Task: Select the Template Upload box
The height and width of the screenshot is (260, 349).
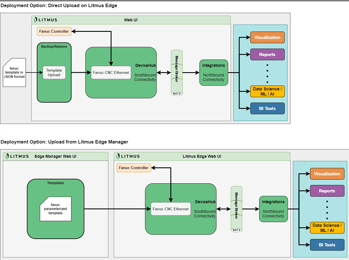Action: click(x=54, y=73)
